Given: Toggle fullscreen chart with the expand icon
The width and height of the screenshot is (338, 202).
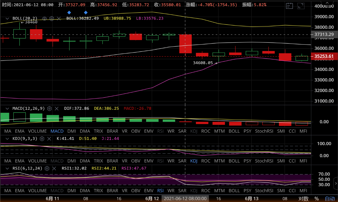Looking at the screenshot, I should (301, 6).
